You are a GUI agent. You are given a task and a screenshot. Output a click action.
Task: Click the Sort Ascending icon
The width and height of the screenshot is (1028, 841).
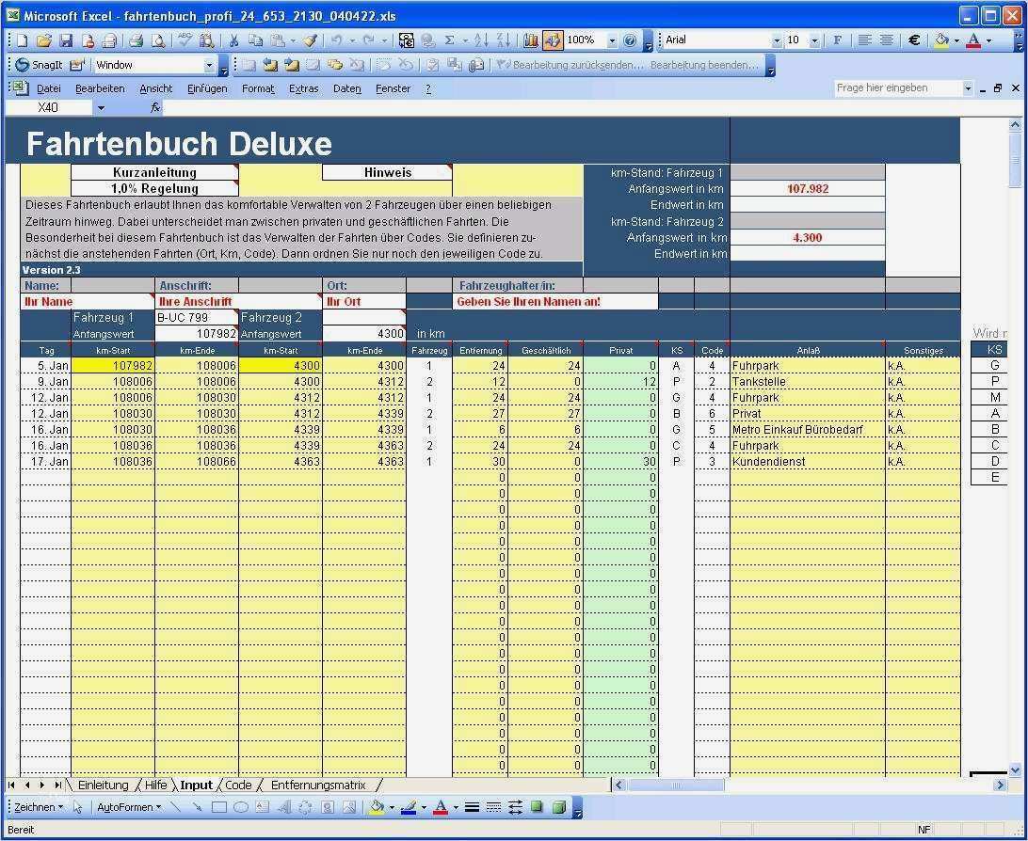tap(482, 40)
